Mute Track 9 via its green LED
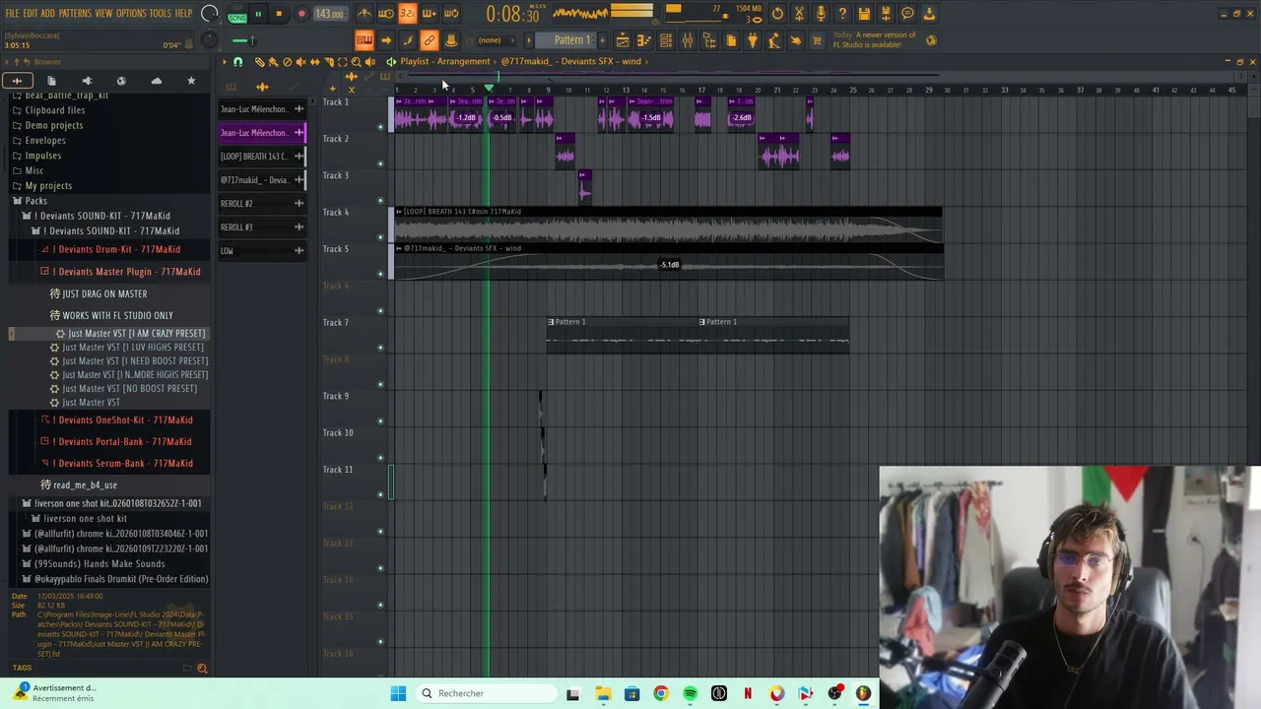The image size is (1261, 709). point(380,421)
